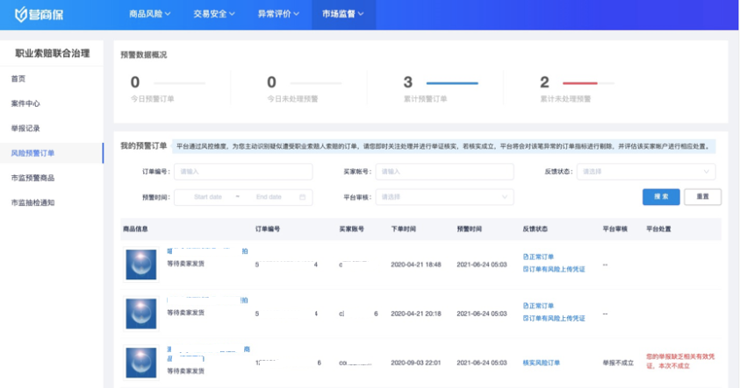Click product thumbnail of 2020-09-03 order
The width and height of the screenshot is (740, 388).
point(141,363)
